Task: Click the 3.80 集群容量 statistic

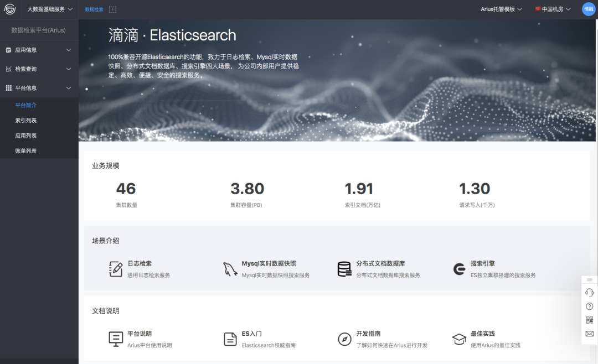Action: tap(247, 194)
